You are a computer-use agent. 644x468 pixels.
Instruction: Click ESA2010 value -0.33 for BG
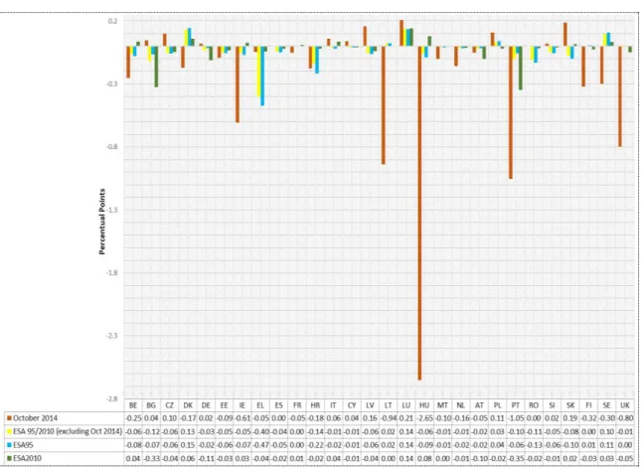tap(151, 458)
